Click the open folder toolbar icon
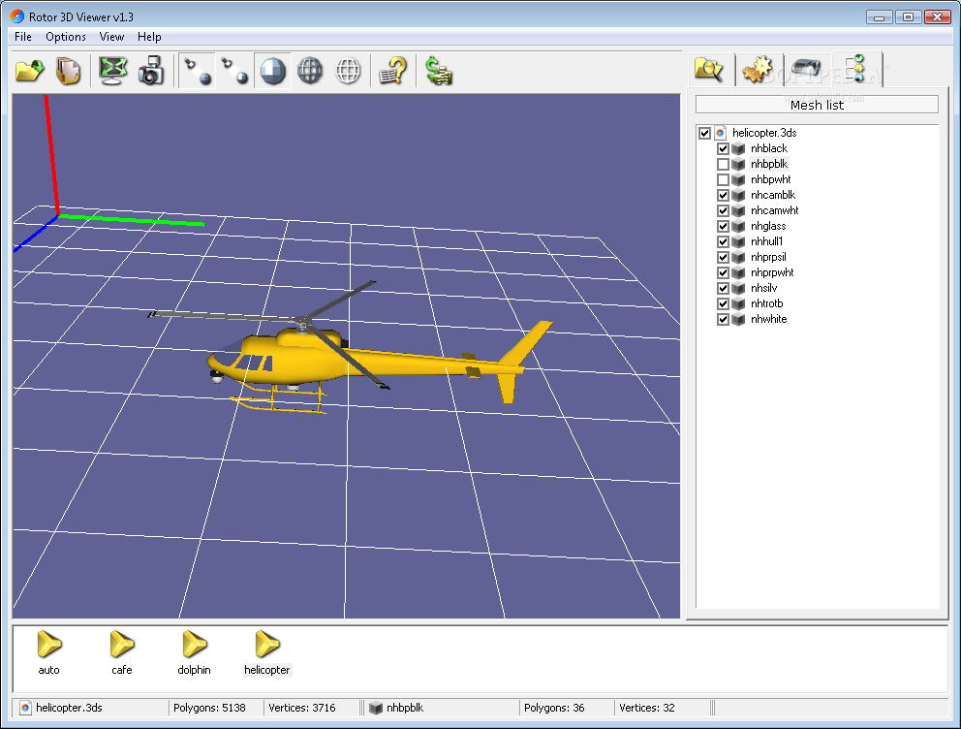 (x=29, y=71)
